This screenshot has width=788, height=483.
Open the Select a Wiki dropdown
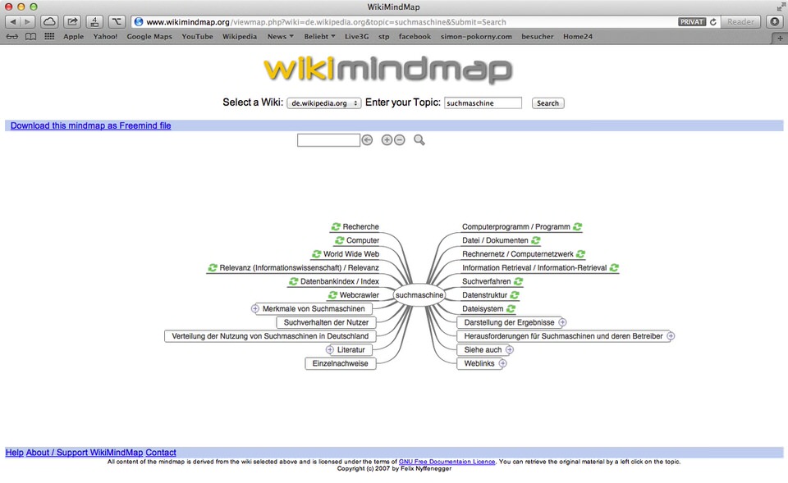point(324,103)
